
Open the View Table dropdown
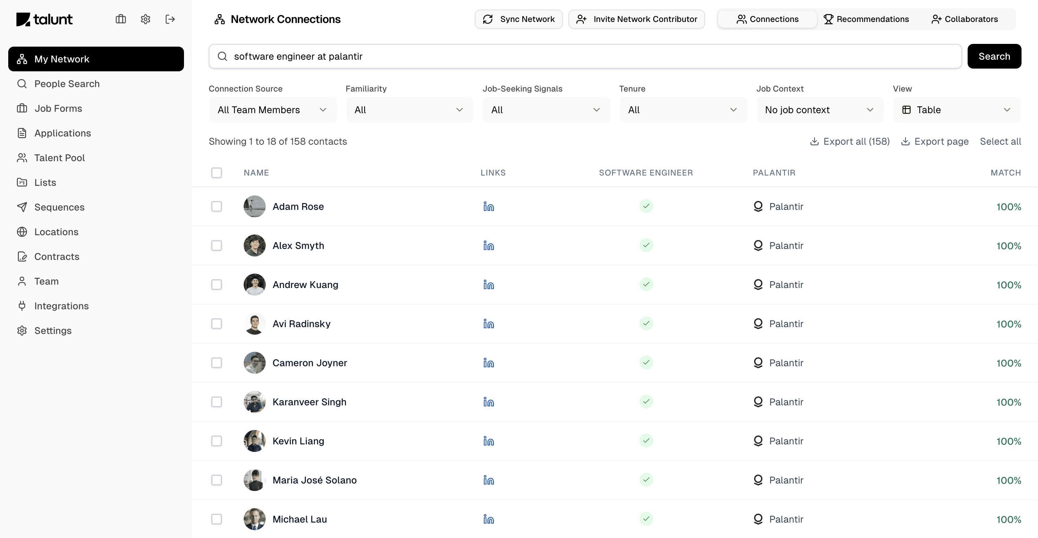956,110
